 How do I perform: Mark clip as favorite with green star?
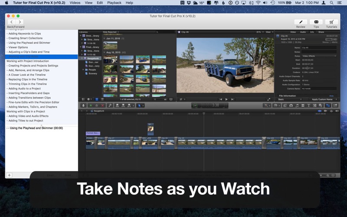pyautogui.click(x=91, y=105)
